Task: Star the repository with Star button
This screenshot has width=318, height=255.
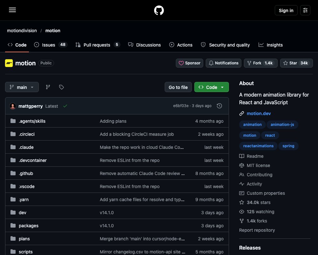Action: click(x=296, y=63)
